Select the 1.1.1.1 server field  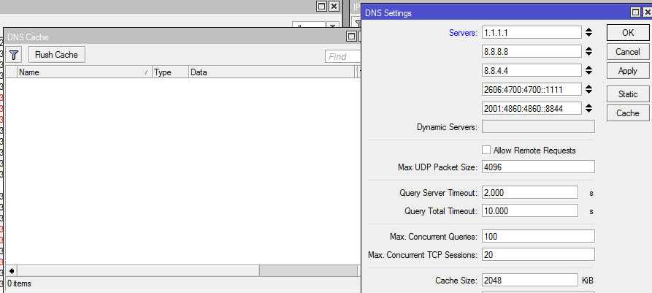(x=532, y=32)
